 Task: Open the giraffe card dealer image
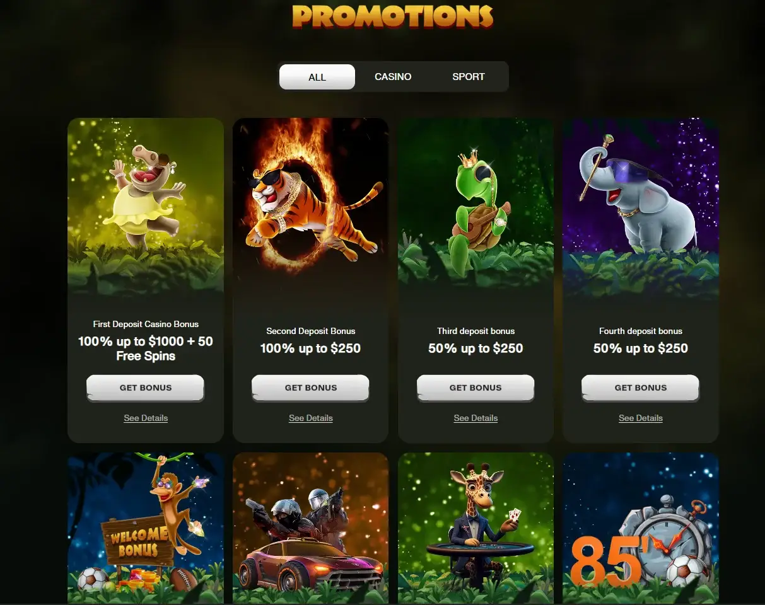[x=476, y=528]
